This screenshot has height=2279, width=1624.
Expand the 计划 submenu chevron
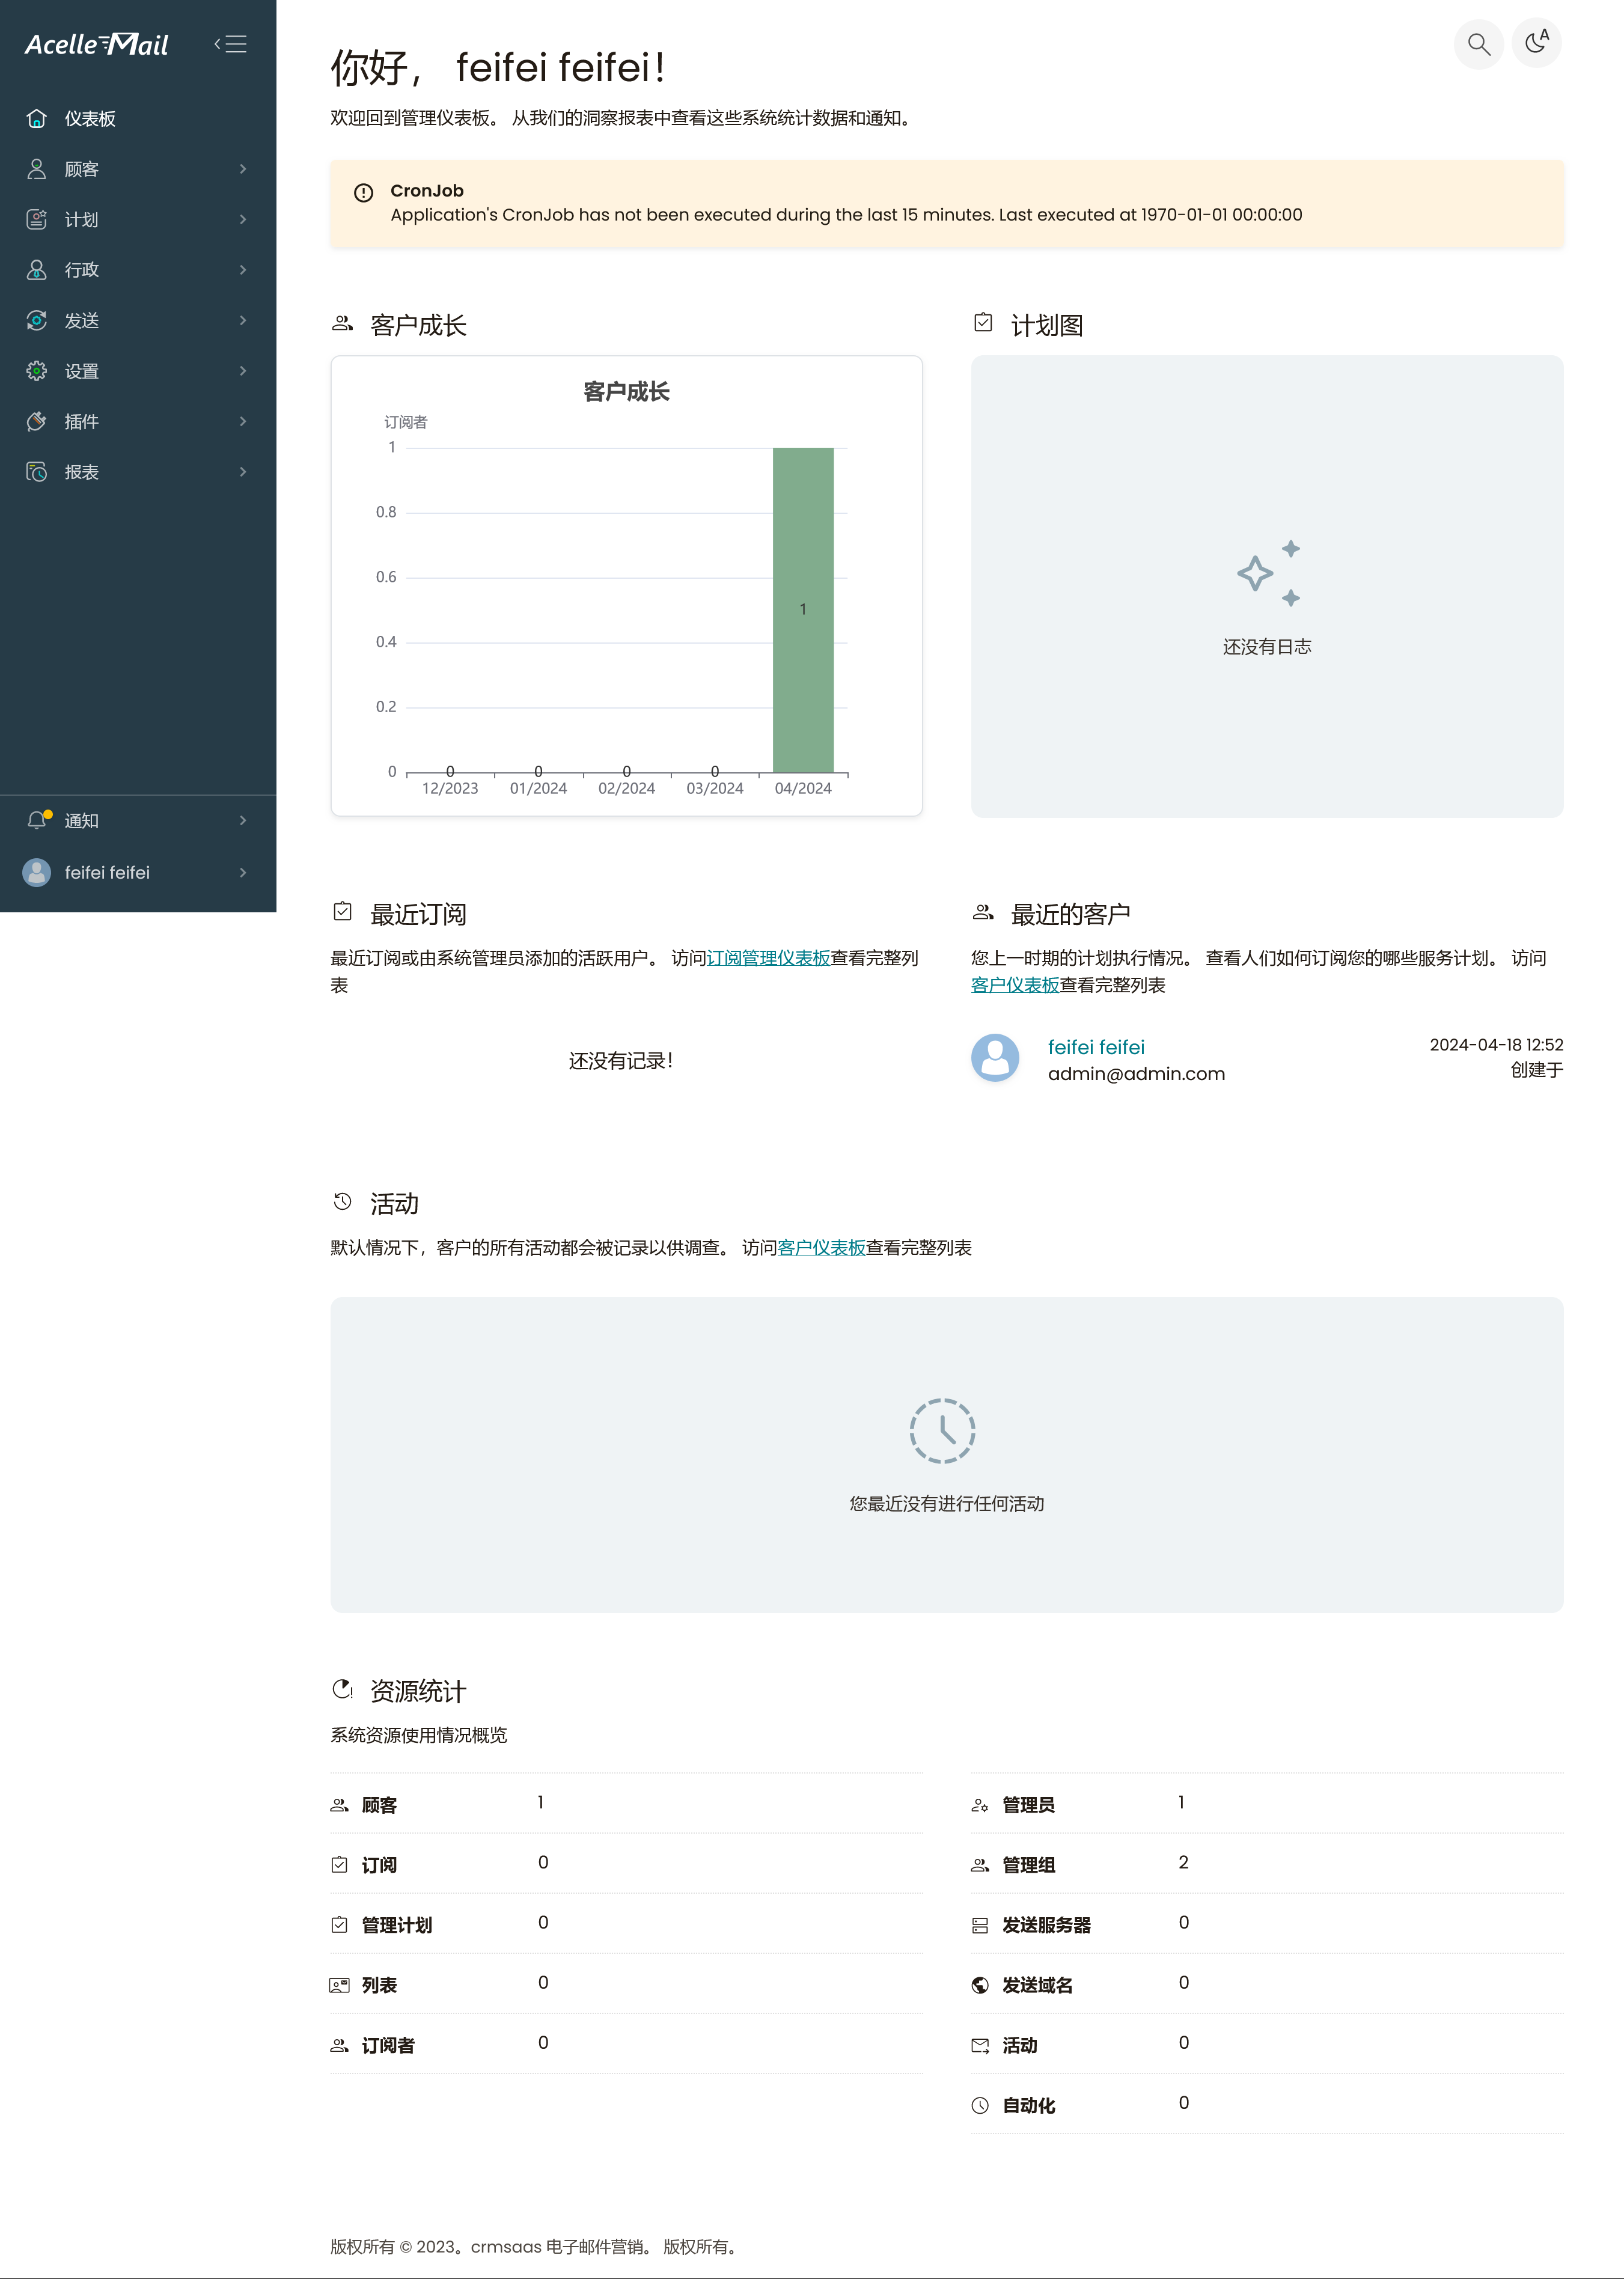(243, 220)
